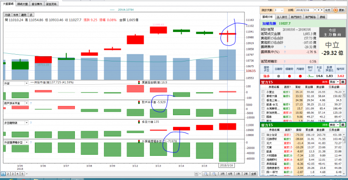Click the orange 更新 refresh button

(x=339, y=10)
